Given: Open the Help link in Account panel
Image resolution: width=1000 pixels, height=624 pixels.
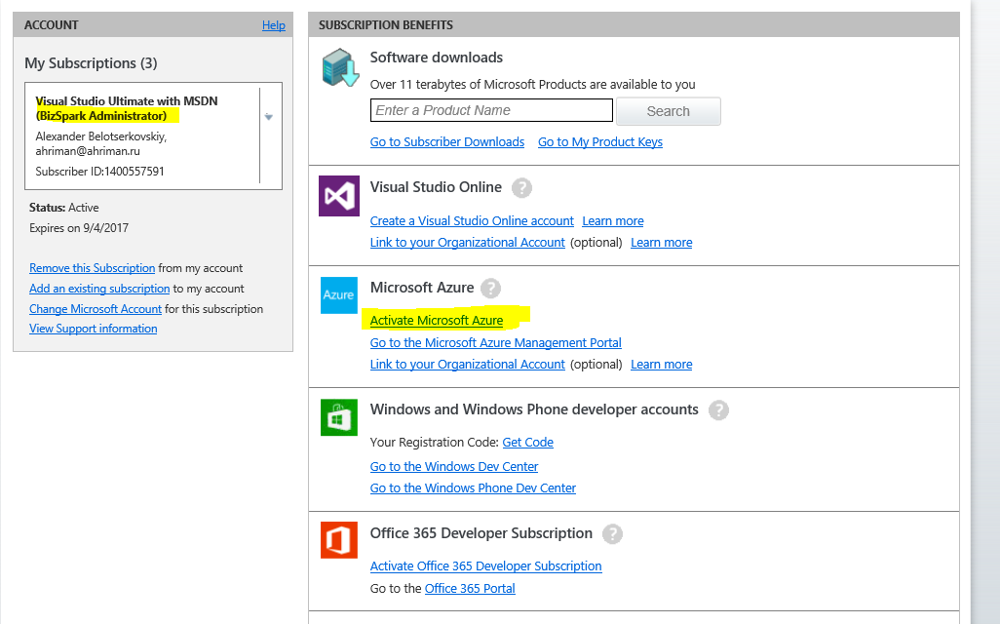Looking at the screenshot, I should (273, 25).
